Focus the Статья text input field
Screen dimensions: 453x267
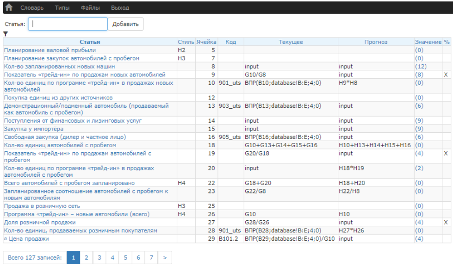coord(68,24)
